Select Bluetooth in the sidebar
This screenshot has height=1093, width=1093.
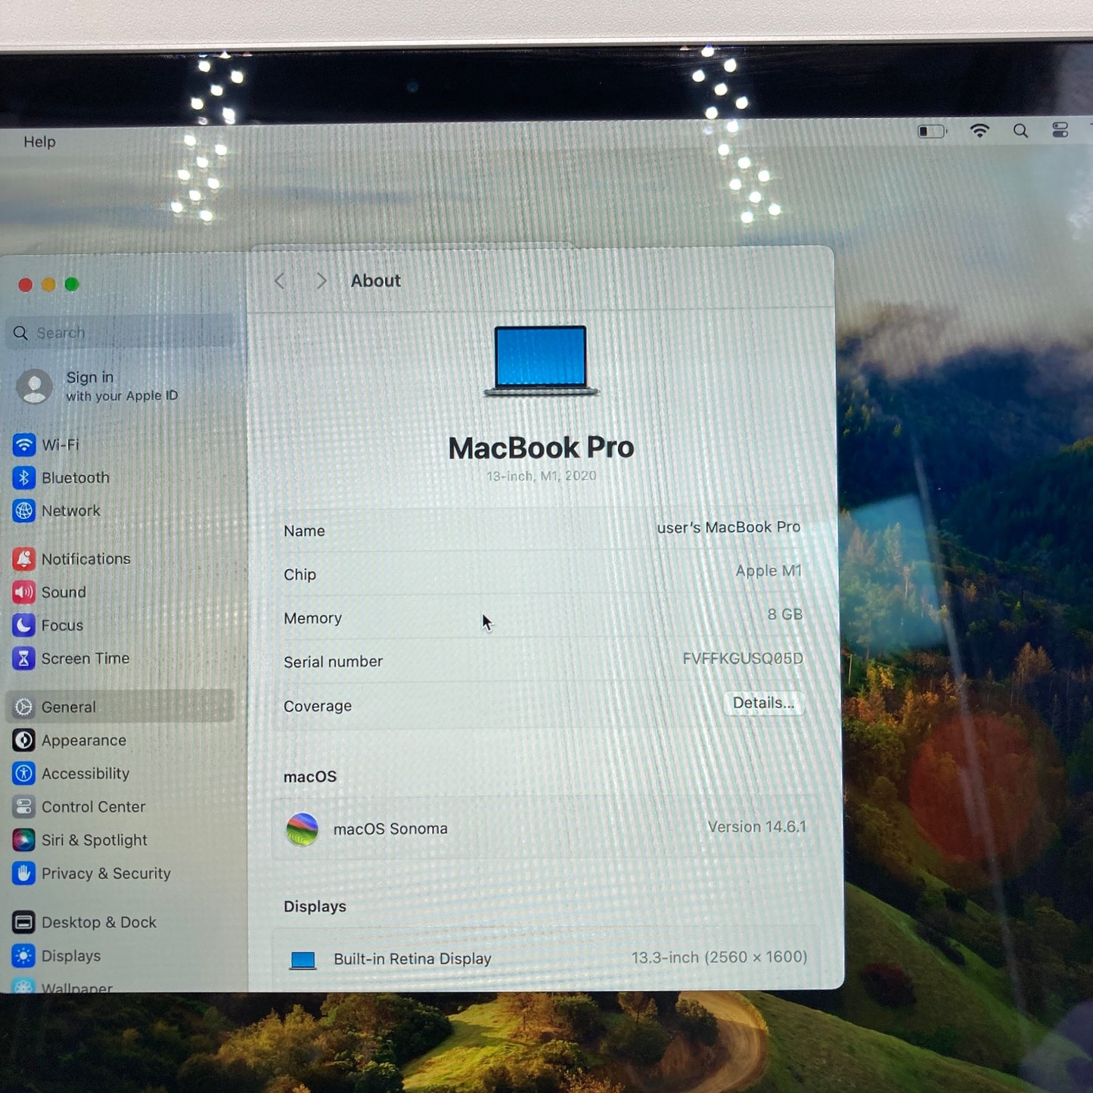pyautogui.click(x=74, y=478)
